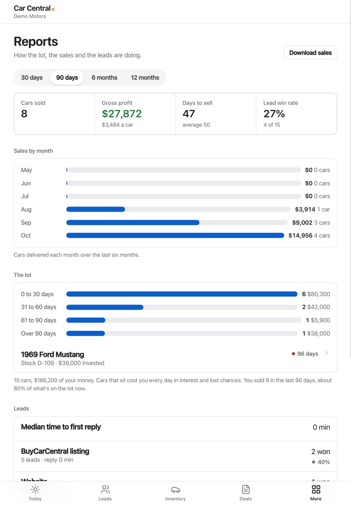Click the Lead win rate 27% value
351x505 pixels.
click(274, 114)
